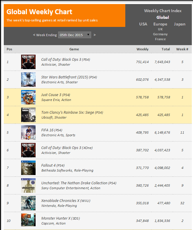Open the Week Ending date dropdown
The height and width of the screenshot is (230, 193).
click(x=74, y=35)
